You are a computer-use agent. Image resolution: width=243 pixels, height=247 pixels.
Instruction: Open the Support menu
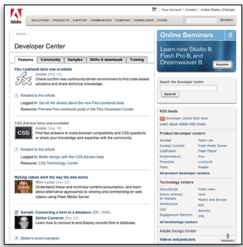coord(80,20)
